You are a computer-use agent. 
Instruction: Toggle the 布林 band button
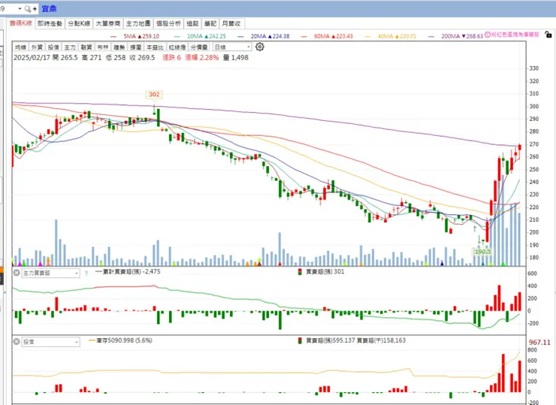tap(103, 47)
